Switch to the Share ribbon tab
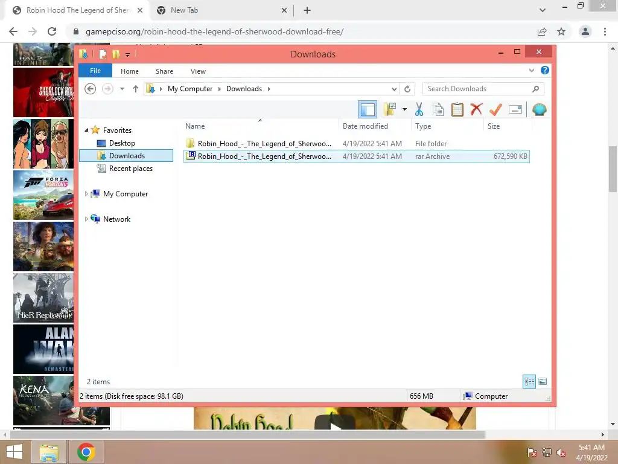This screenshot has width=618, height=464. coord(164,71)
